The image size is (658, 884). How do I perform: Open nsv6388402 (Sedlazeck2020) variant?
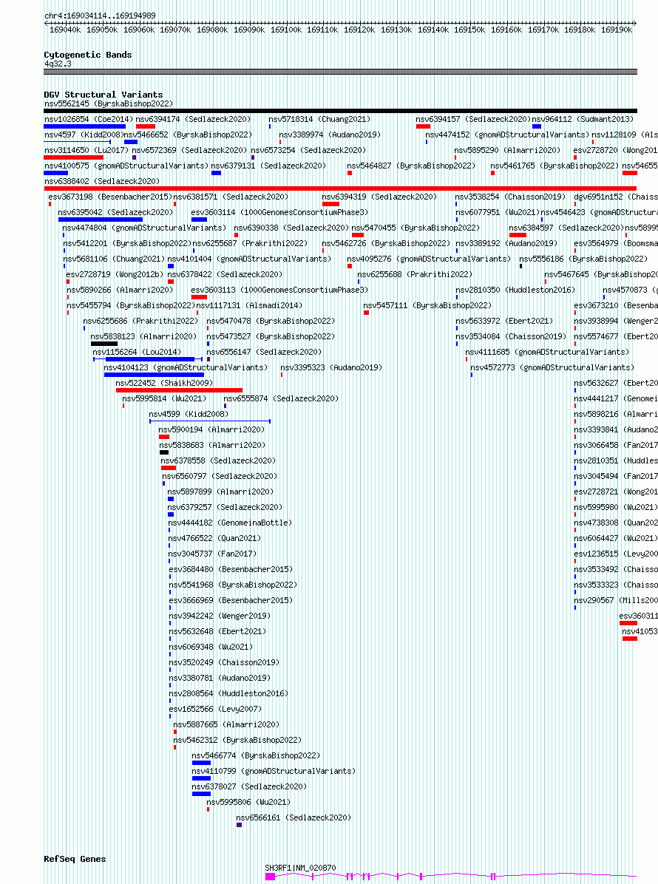(102, 182)
